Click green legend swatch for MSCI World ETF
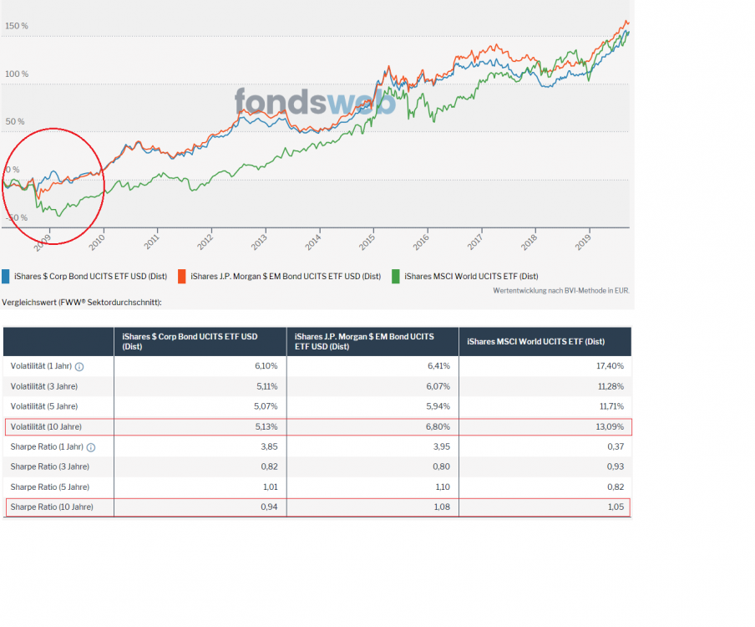 pyautogui.click(x=397, y=276)
